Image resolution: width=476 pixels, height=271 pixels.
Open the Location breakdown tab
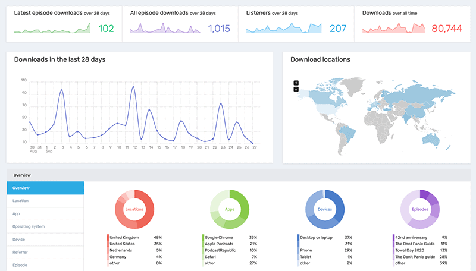(x=45, y=201)
